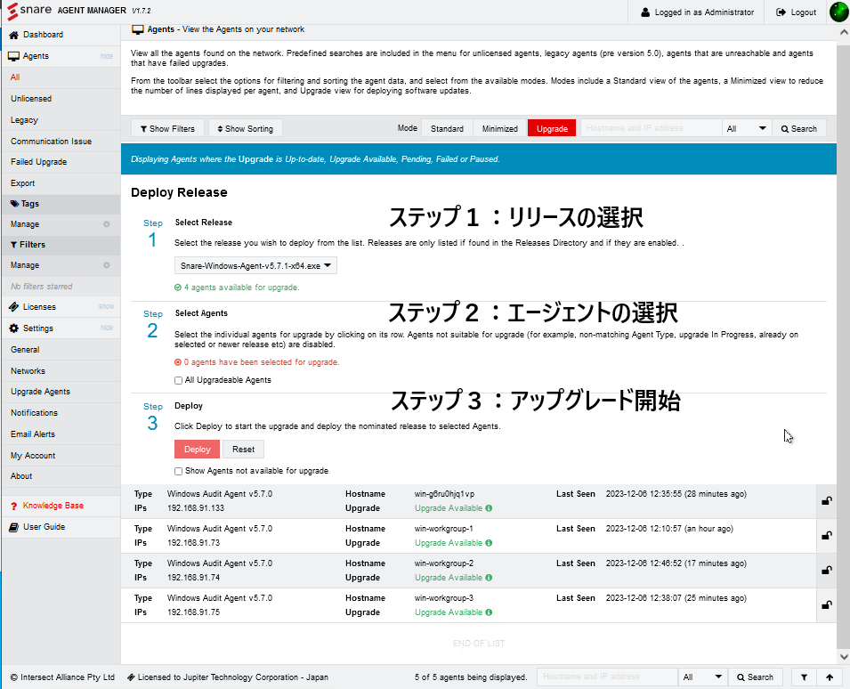Click the unlock icon for win-workgroup-2
The image size is (850, 689).
tap(827, 571)
